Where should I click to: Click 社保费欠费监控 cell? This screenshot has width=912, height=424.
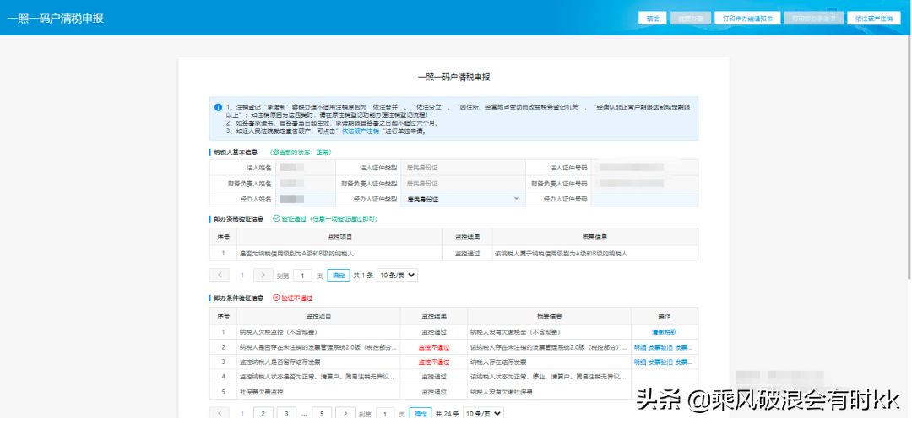coord(318,391)
